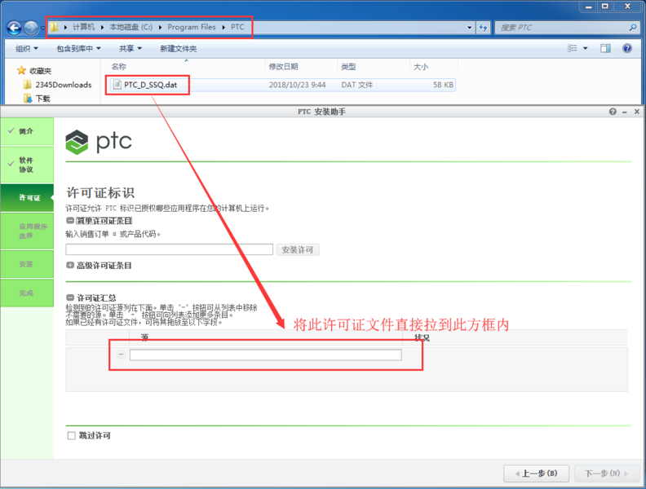Select the 2345Downloads folder in favorites

click(58, 85)
